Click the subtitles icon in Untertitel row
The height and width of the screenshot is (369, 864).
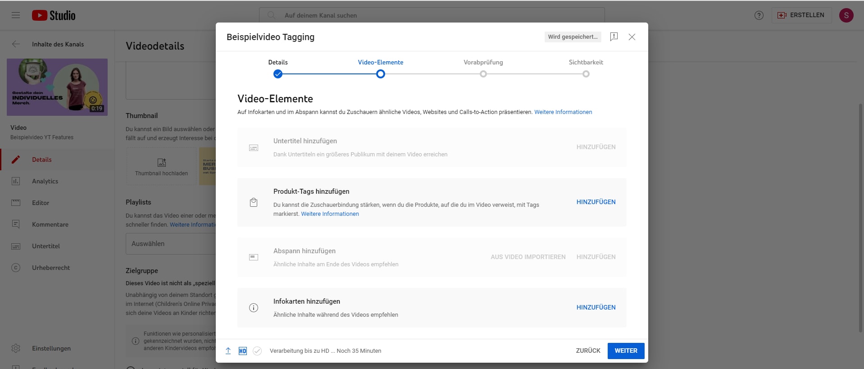[254, 148]
